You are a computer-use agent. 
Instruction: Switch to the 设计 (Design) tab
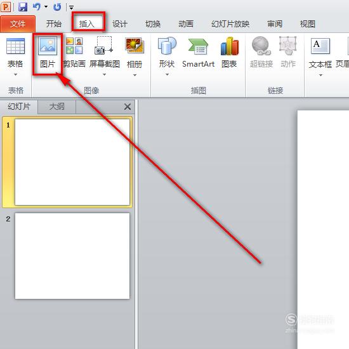click(x=120, y=24)
